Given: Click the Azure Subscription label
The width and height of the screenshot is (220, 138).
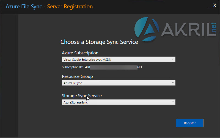Looking at the screenshot, I should (80, 53).
